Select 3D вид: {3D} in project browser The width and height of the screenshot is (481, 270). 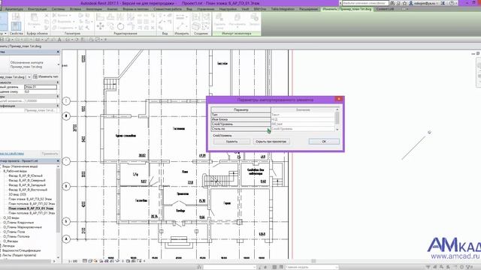pos(17,194)
